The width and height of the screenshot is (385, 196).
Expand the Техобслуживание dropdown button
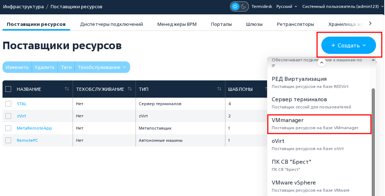pos(102,67)
